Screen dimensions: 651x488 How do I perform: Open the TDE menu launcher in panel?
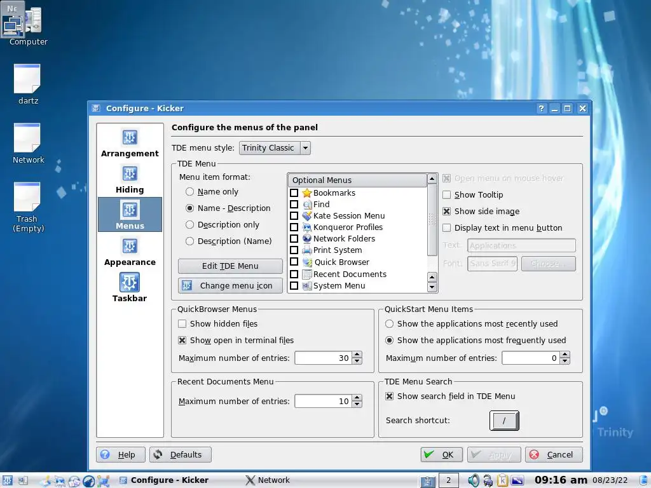point(7,480)
